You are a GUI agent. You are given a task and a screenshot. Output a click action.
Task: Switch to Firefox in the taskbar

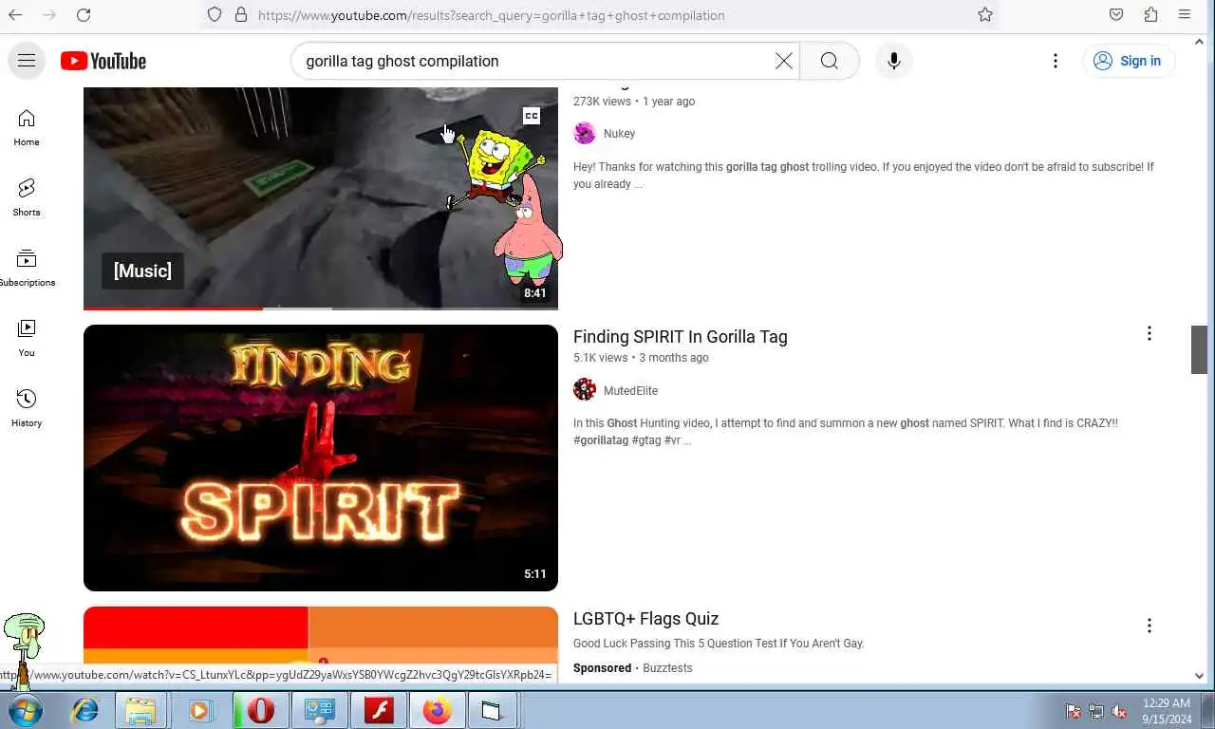pos(437,710)
